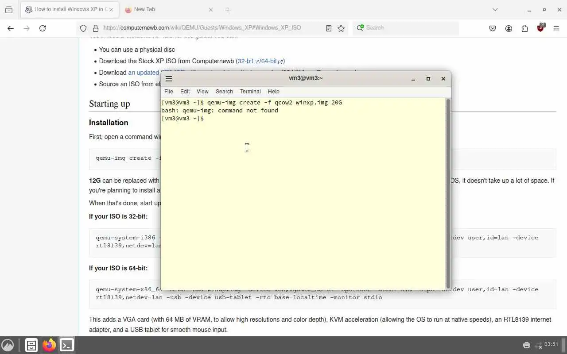The width and height of the screenshot is (567, 354).
Task: Close the New Tab tab
Action: click(x=211, y=10)
